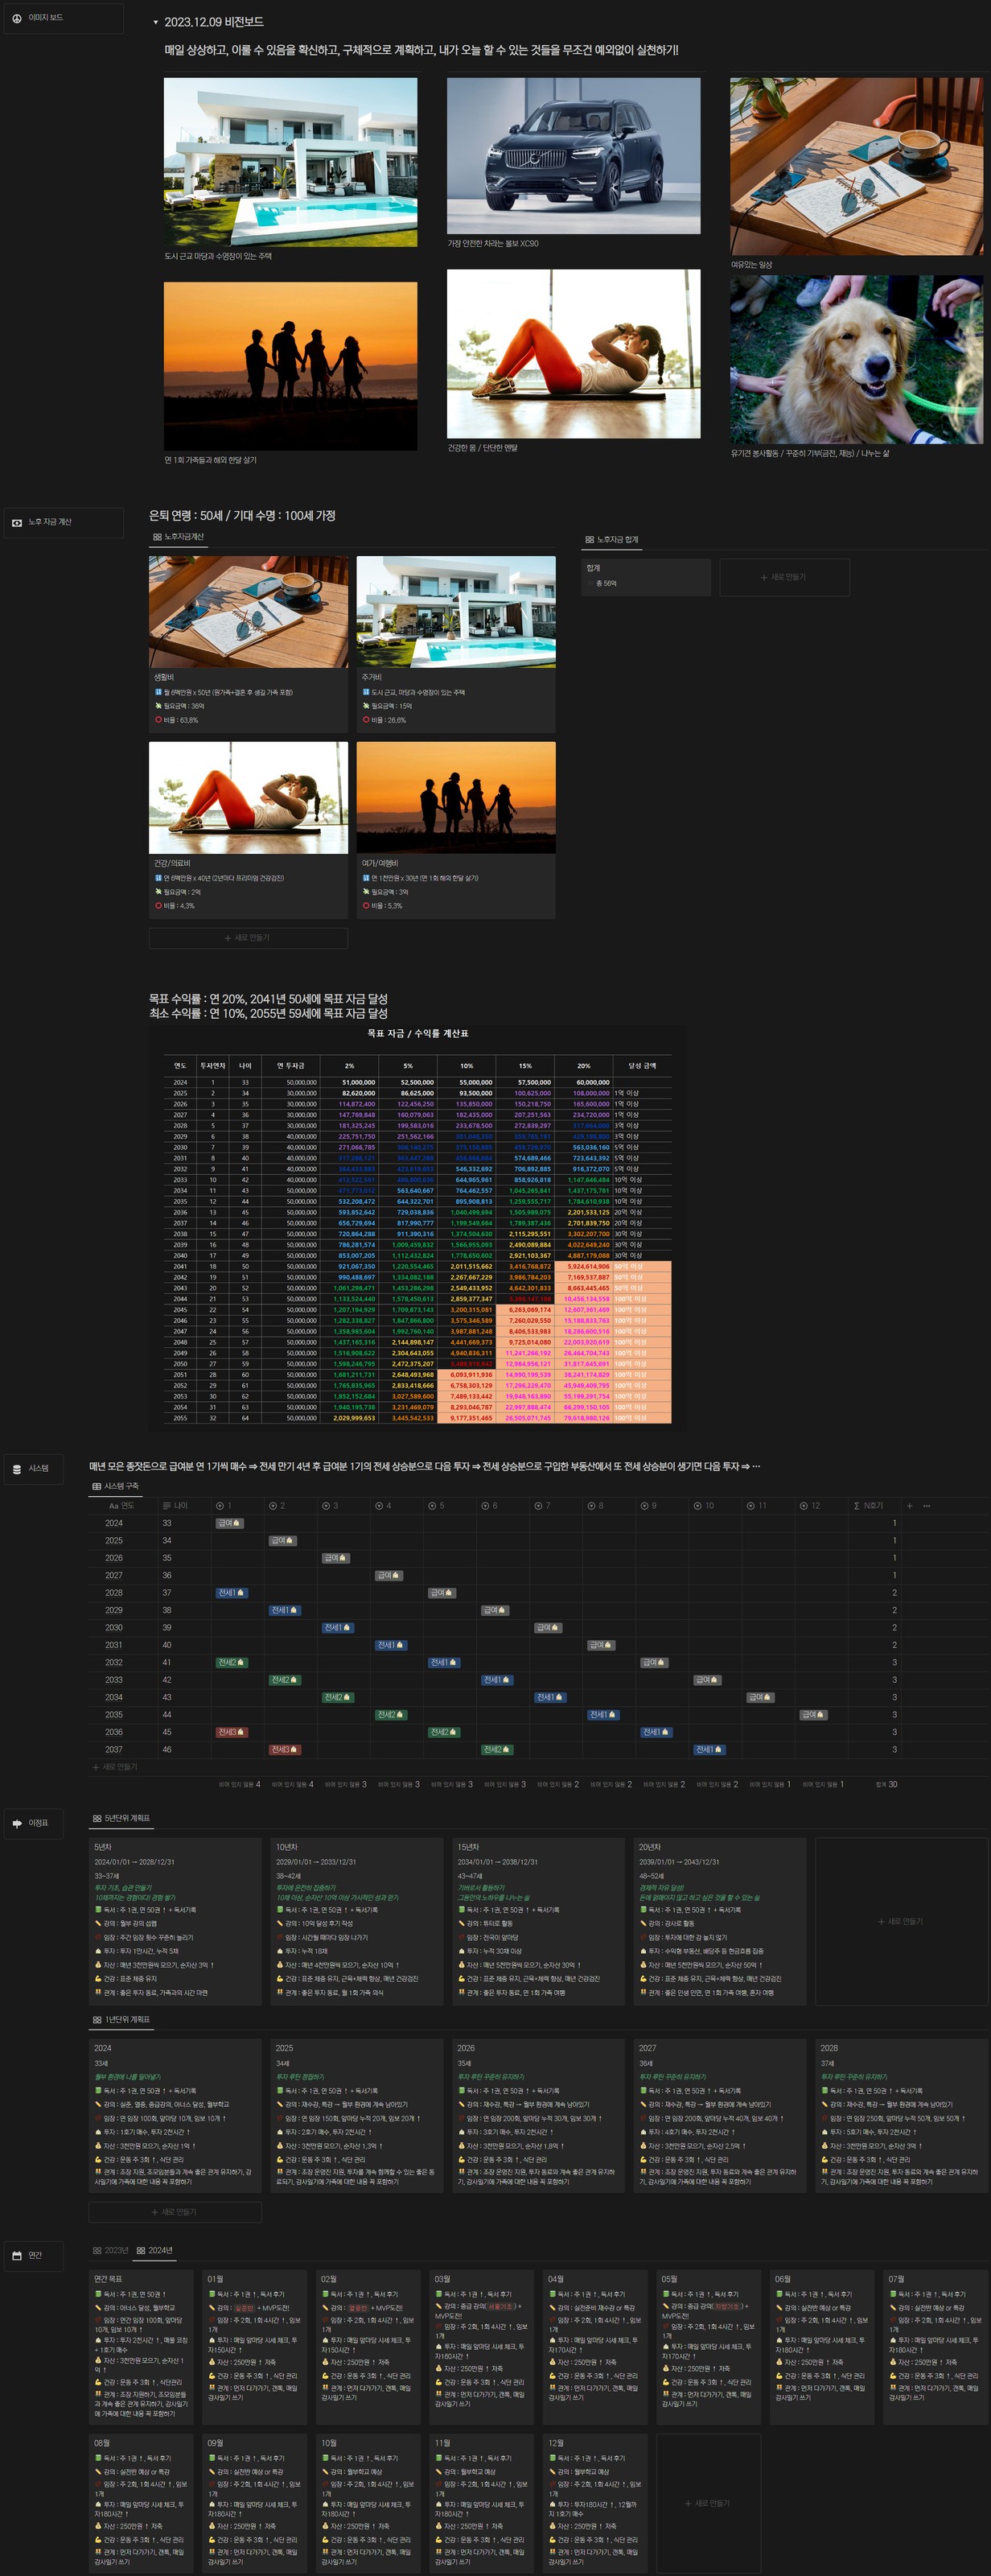This screenshot has height=2576, width=991.
Task: Open column 11 header menu
Action: coord(768,1505)
